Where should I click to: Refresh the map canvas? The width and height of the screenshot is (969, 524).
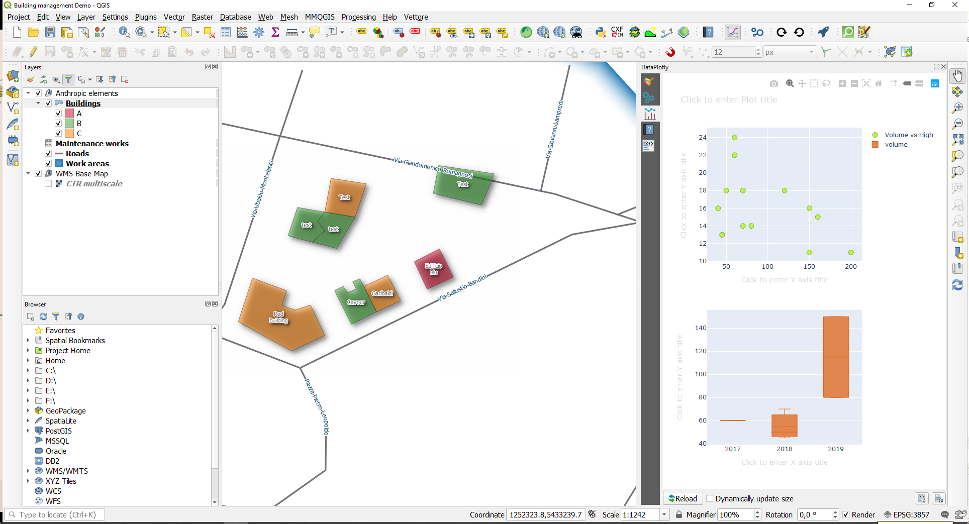957,285
